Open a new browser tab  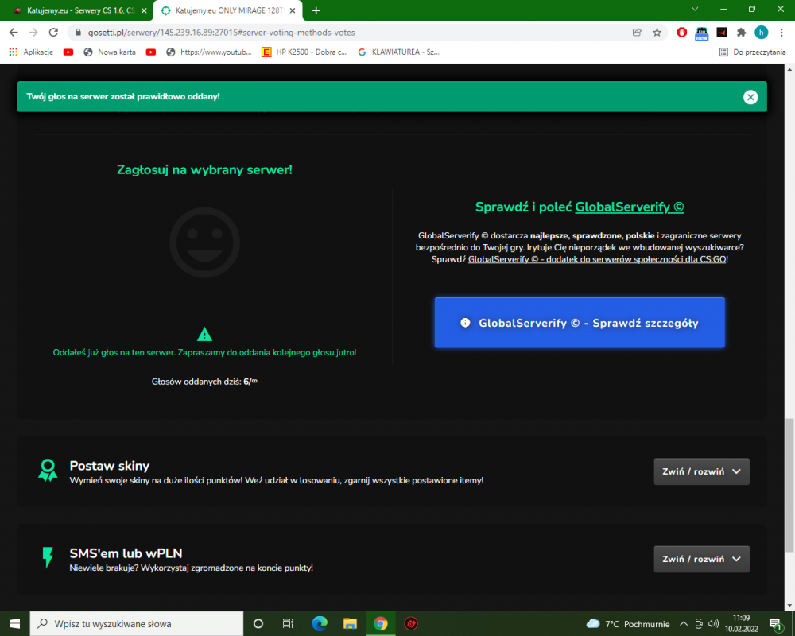pos(316,10)
